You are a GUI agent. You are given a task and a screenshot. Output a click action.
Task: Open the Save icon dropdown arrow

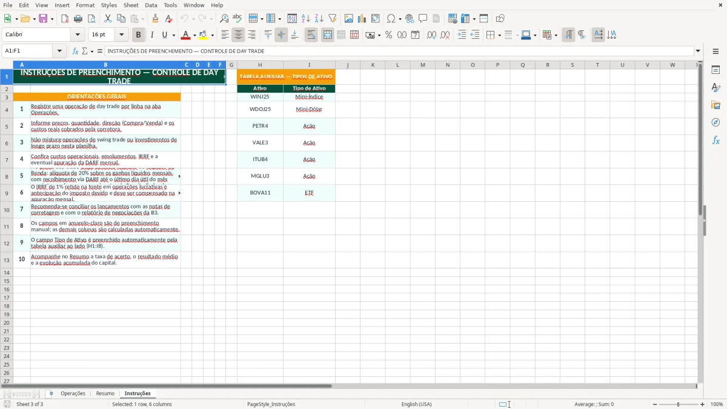(x=52, y=19)
